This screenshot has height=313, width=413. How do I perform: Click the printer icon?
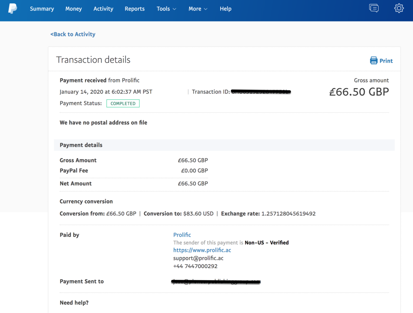373,61
